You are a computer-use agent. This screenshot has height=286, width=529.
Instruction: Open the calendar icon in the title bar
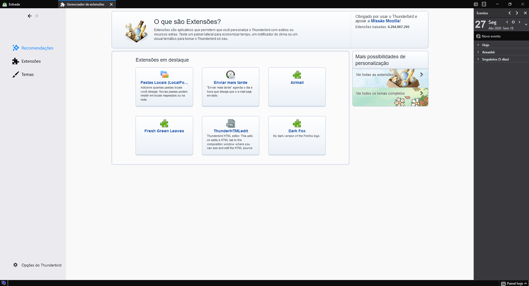476,4
